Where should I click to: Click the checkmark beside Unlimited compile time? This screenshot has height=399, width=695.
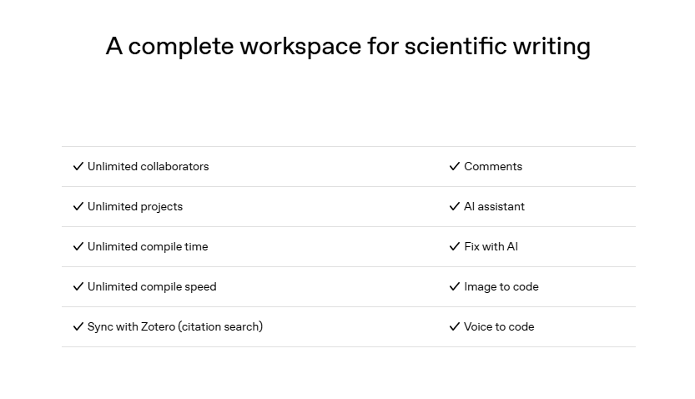point(78,246)
